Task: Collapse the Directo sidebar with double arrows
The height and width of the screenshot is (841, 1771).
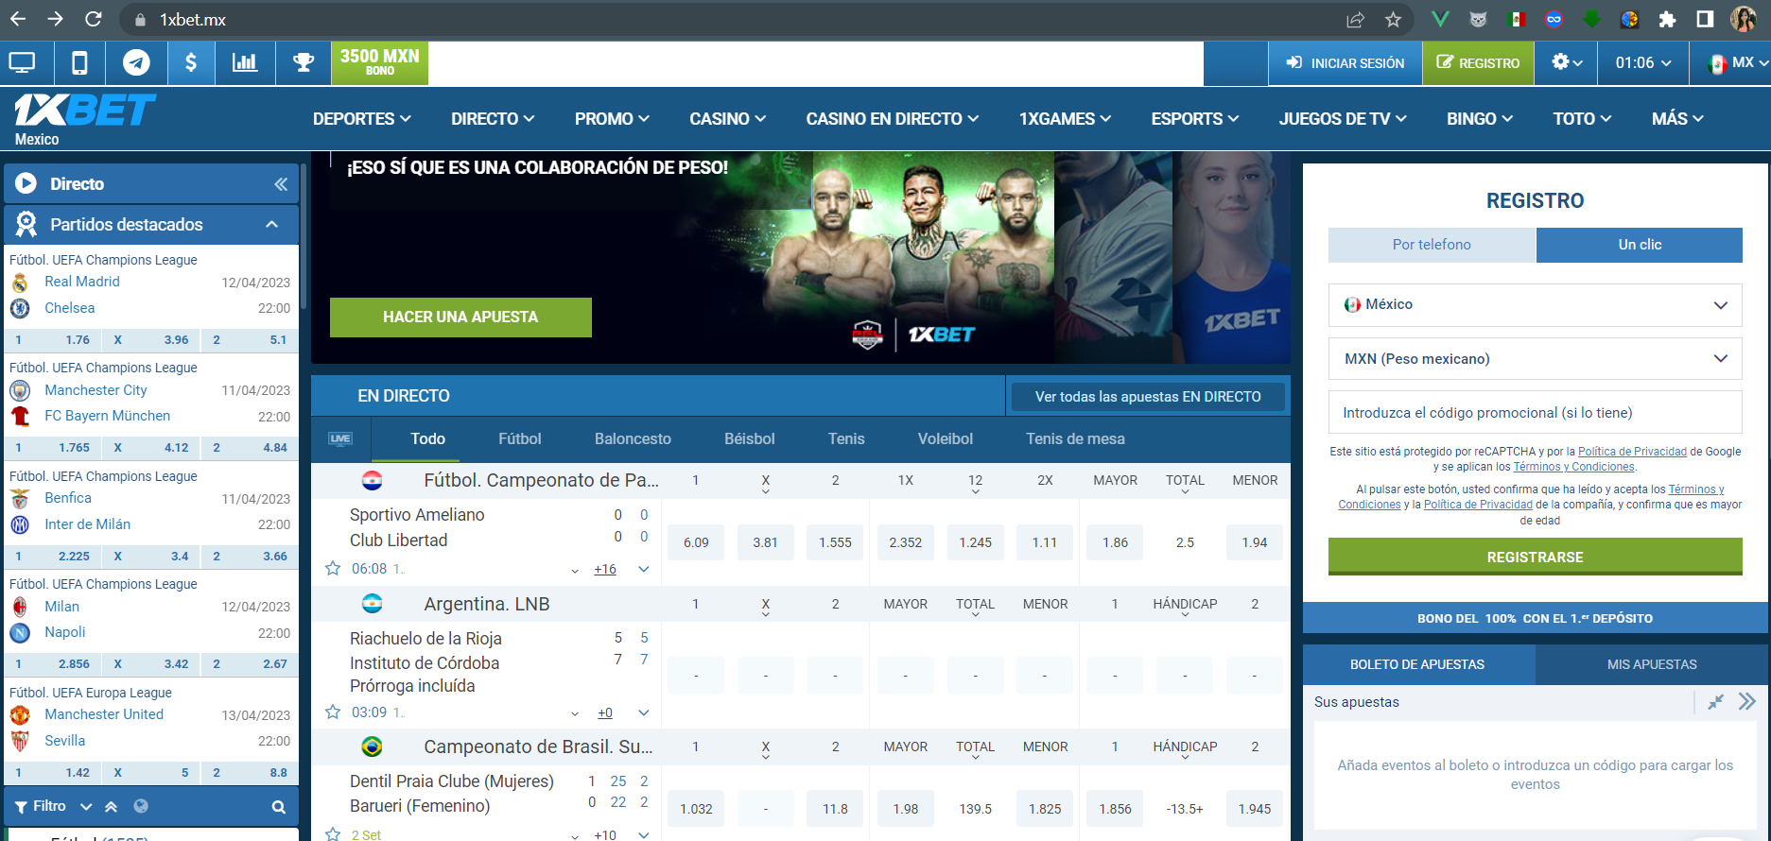Action: [281, 184]
